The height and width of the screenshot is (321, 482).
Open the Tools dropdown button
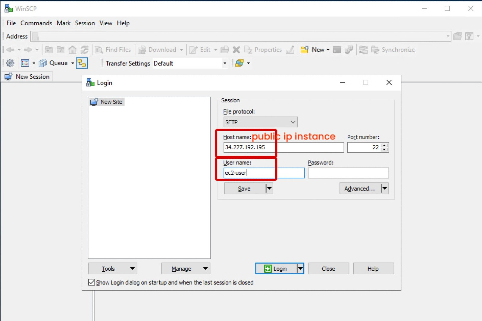113,269
